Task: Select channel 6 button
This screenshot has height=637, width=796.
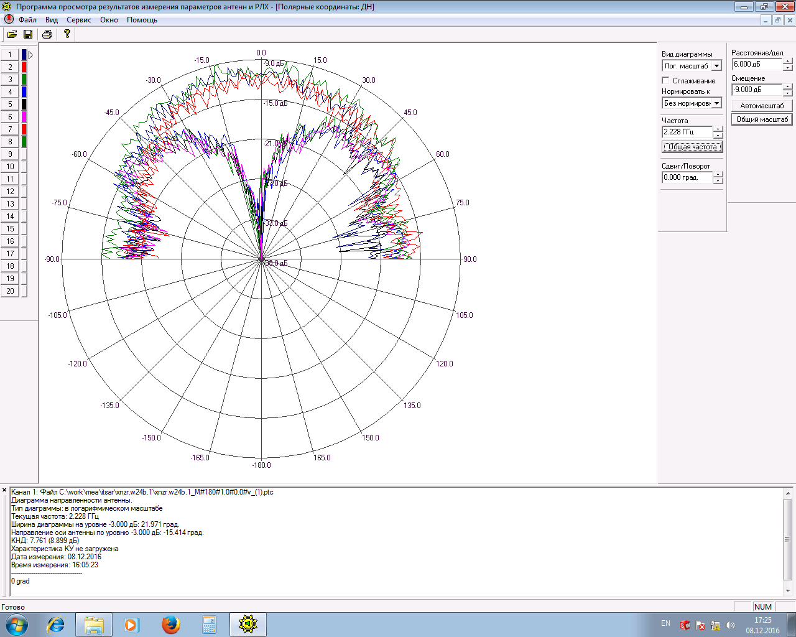Action: 10,117
